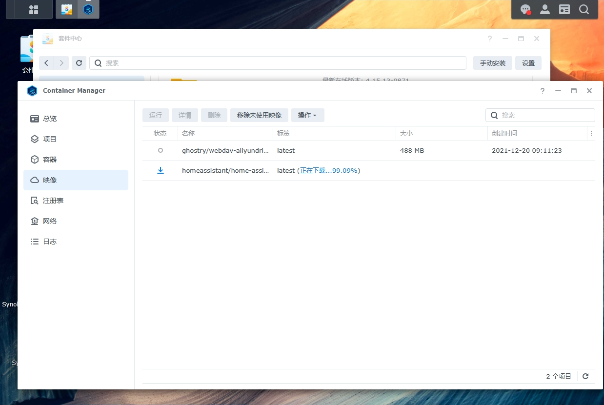
Task: Select the ghostry/webdav-aliyundri image row
Action: pos(369,151)
